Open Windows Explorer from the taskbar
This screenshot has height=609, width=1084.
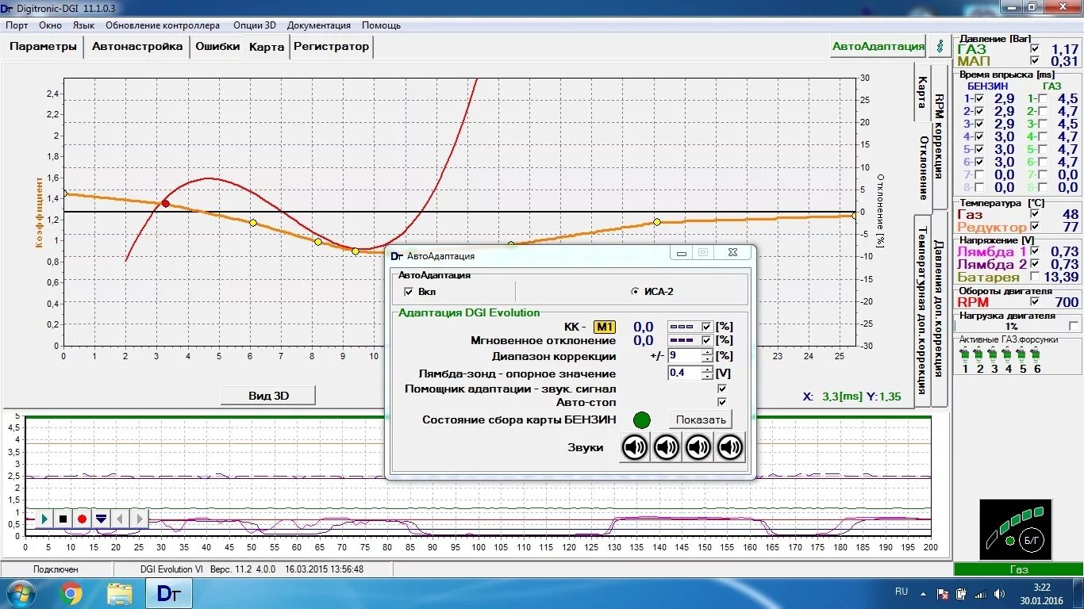(120, 593)
